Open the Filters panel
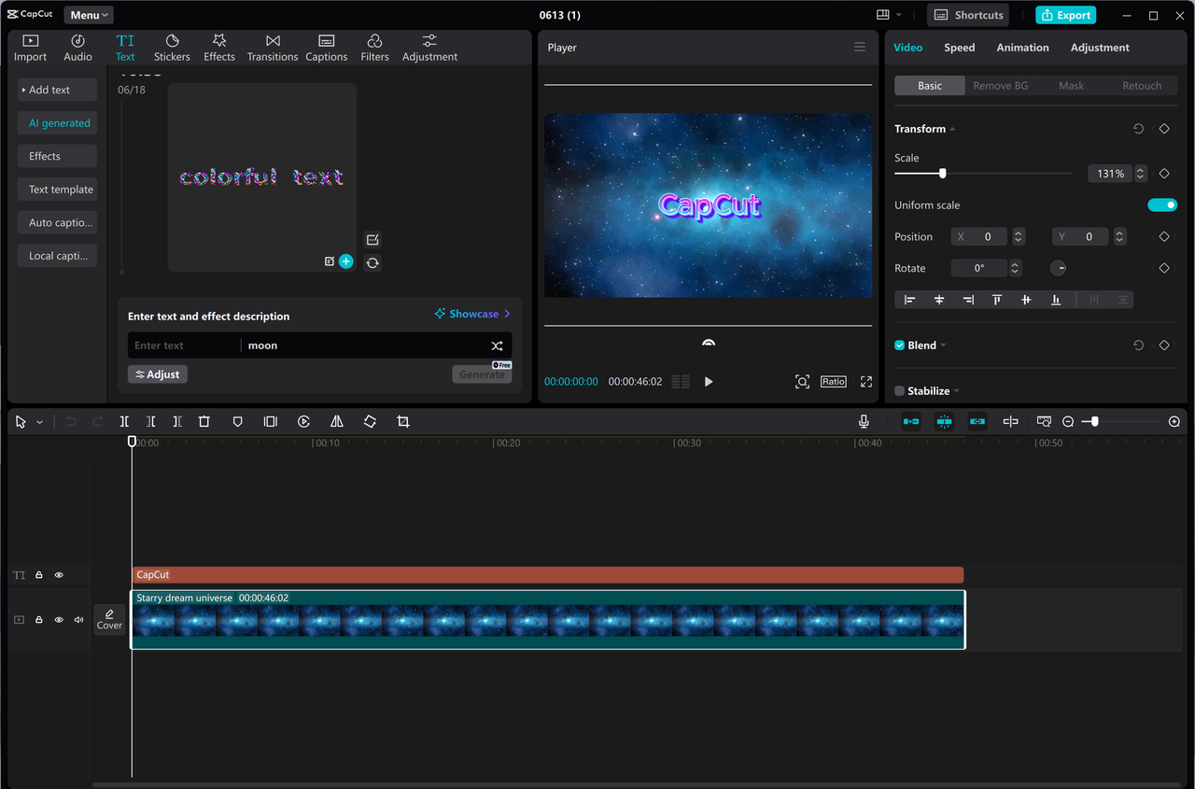1195x789 pixels. 374,47
